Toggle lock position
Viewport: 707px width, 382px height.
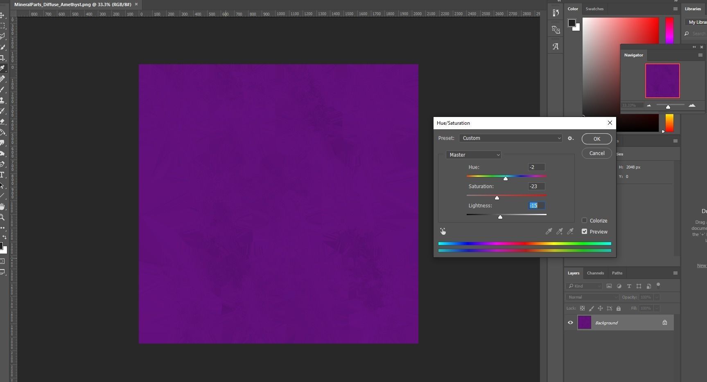[600, 308]
